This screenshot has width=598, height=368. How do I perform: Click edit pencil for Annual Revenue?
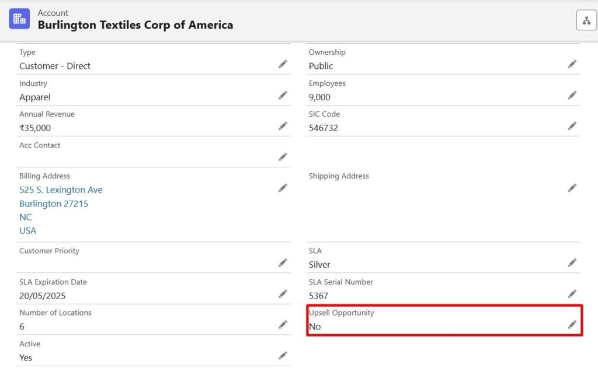click(x=283, y=126)
